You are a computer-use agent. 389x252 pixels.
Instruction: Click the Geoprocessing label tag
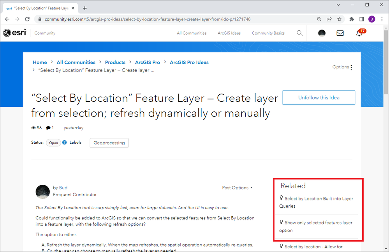[x=109, y=143]
